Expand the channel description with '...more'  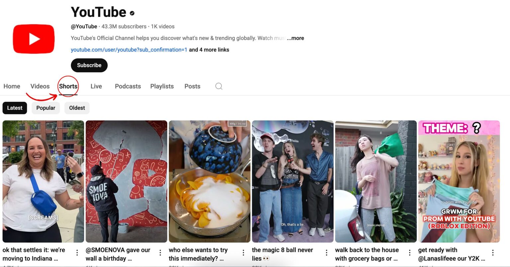pos(296,38)
